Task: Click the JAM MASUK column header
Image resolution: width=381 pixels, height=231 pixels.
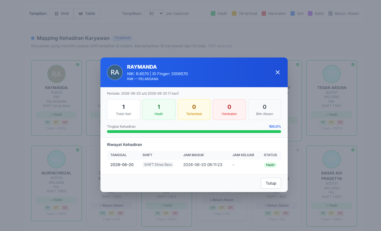Action: coord(193,155)
